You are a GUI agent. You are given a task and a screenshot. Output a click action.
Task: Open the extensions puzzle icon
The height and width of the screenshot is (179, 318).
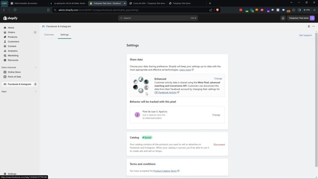click(294, 10)
